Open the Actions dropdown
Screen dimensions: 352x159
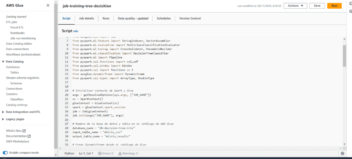pos(295,6)
